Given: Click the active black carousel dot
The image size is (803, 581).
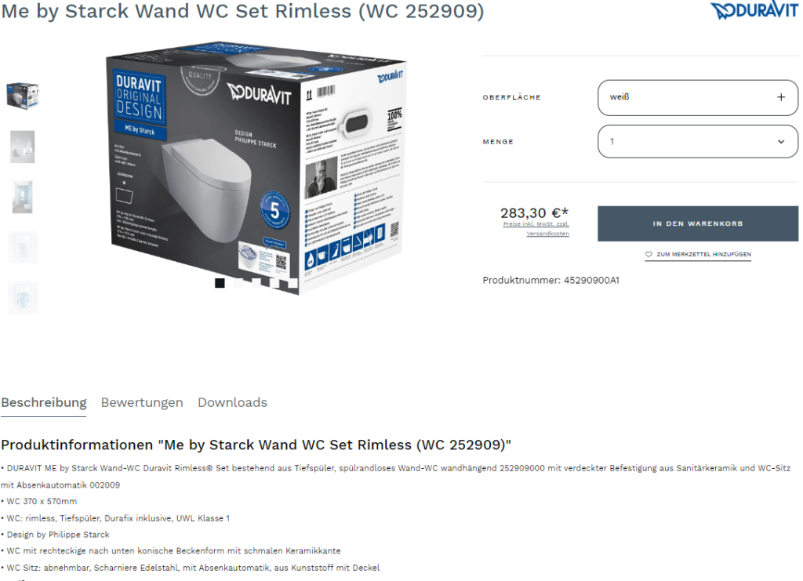Looking at the screenshot, I should [220, 283].
